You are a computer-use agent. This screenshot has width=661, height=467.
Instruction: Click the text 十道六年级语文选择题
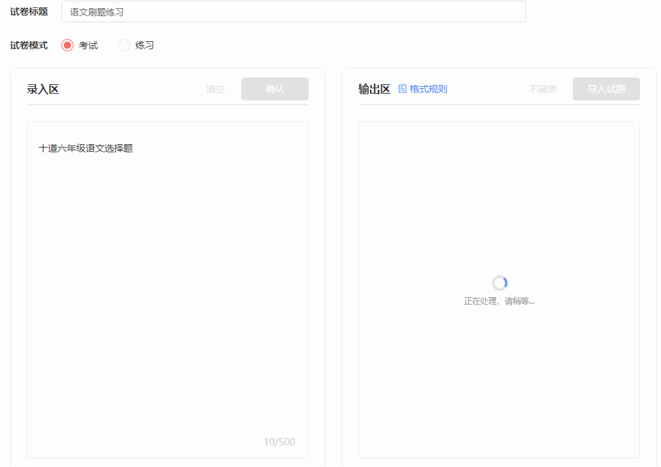(x=86, y=148)
